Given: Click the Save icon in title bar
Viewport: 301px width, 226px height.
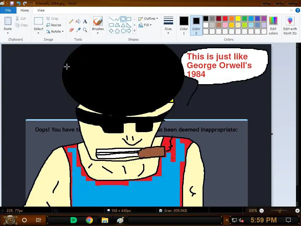Looking at the screenshot, I should point(12,3).
